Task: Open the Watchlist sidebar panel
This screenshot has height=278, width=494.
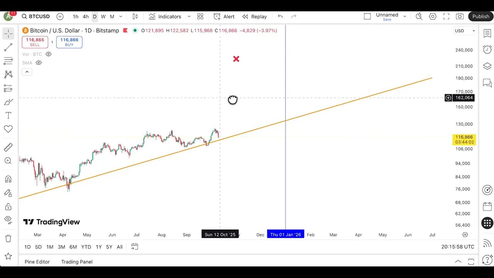Action: coord(487,34)
